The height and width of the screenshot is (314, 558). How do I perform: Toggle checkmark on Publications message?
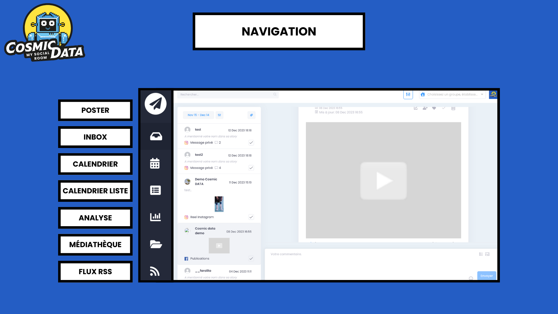coord(251,258)
